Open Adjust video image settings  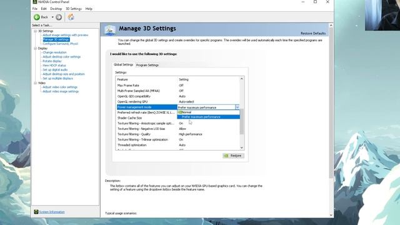61,91
